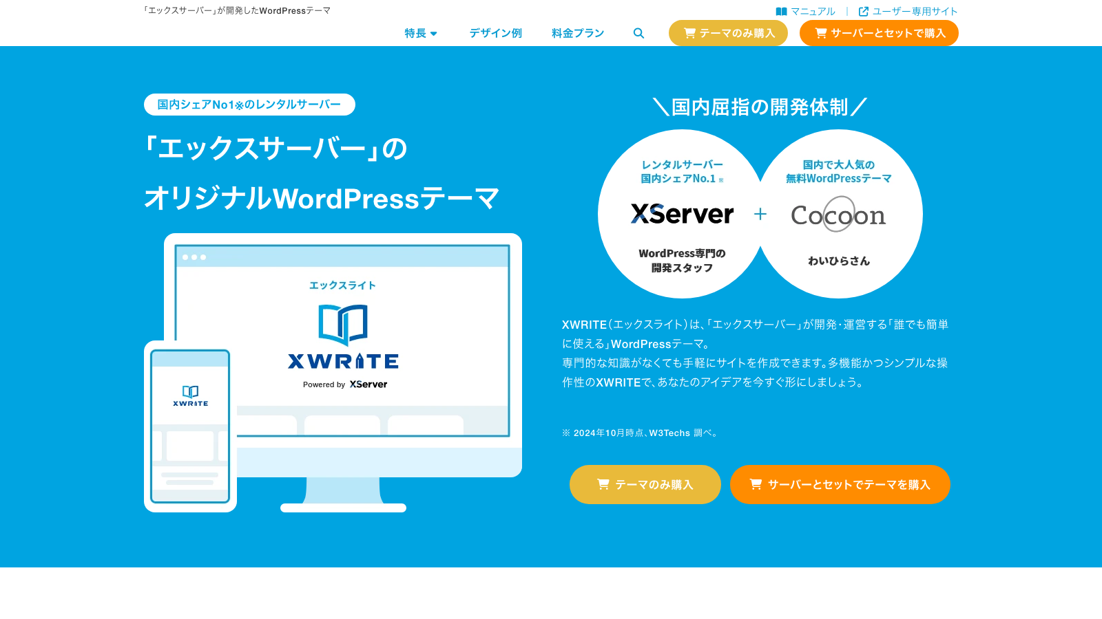This screenshot has height=619, width=1102.
Task: Click the text 国内で大人気の無料WordPressテーマ
Action: coord(839,171)
